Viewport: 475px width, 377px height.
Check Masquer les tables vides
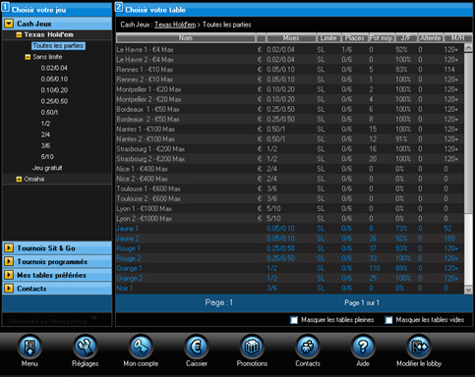[388, 320]
